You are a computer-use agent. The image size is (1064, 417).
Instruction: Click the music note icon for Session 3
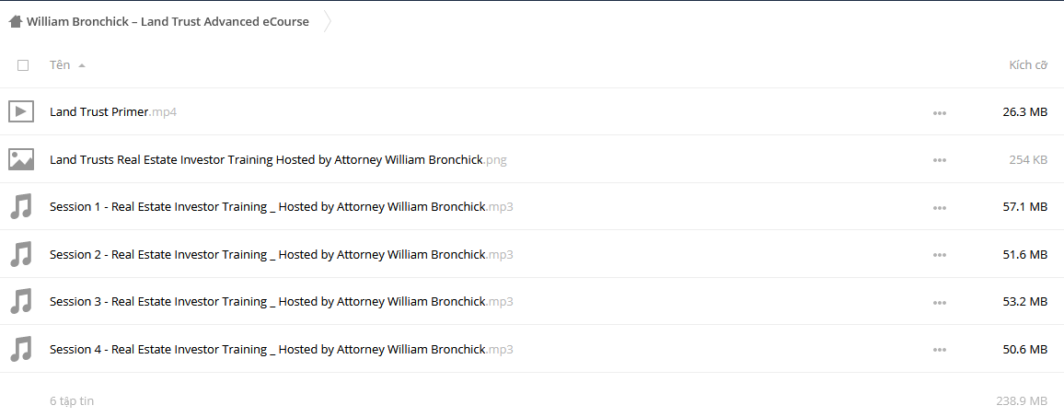pyautogui.click(x=21, y=301)
